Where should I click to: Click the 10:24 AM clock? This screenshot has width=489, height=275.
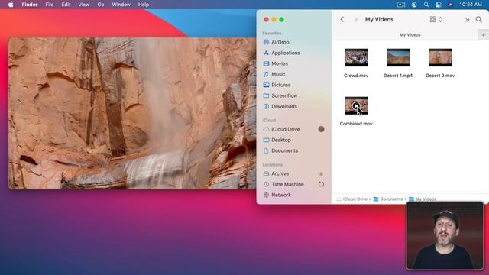pyautogui.click(x=471, y=5)
